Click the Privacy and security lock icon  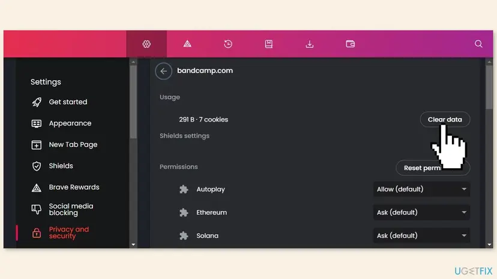pyautogui.click(x=37, y=233)
